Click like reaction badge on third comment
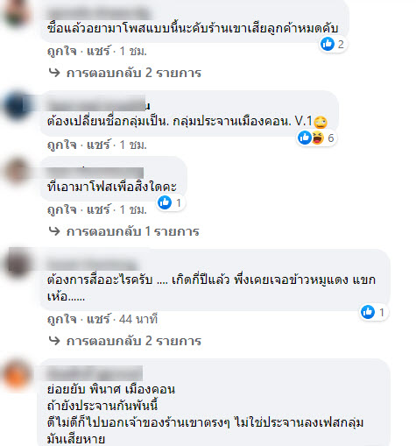This screenshot has width=416, height=446. coord(171,202)
